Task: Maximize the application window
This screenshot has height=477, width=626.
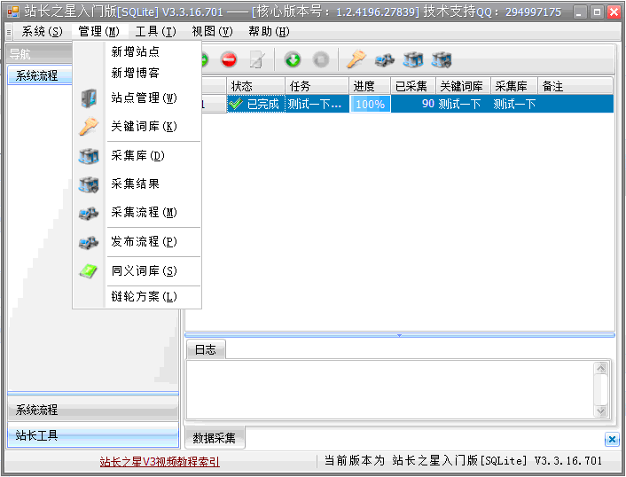Action: tap(597, 12)
